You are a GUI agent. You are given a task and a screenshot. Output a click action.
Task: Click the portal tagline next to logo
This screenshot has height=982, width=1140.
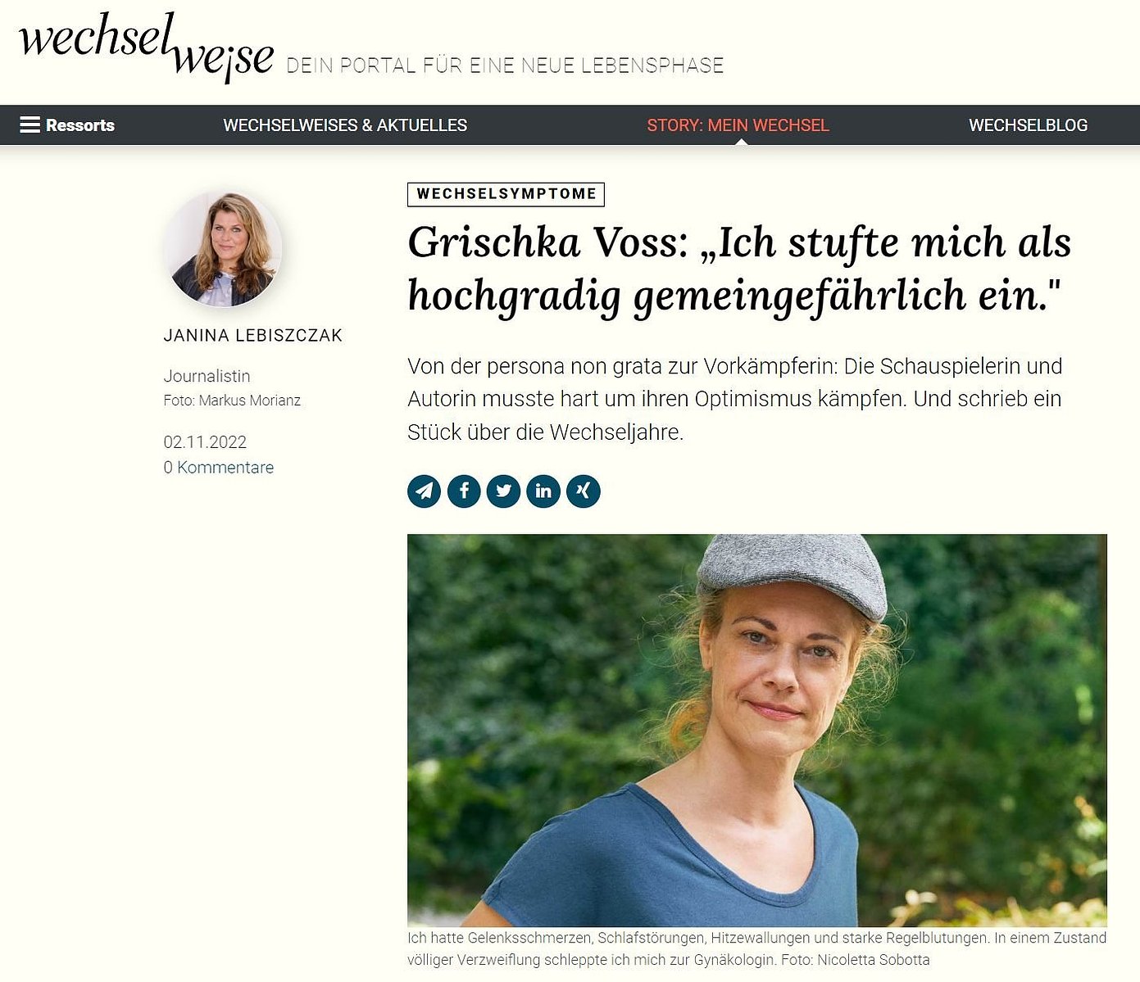pos(505,66)
